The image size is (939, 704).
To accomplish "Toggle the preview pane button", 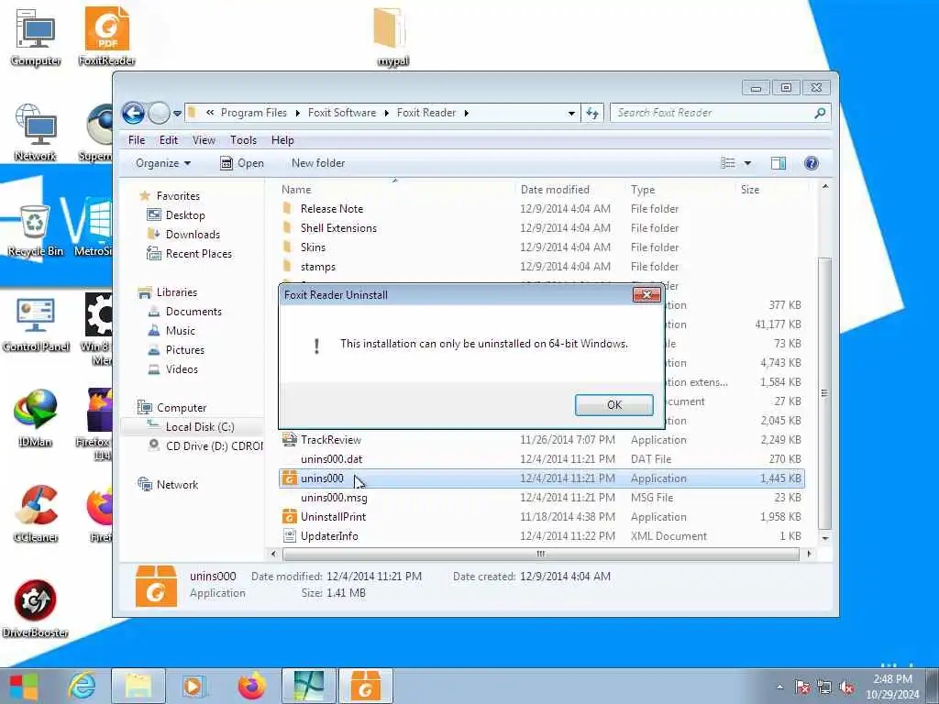I will tap(779, 163).
